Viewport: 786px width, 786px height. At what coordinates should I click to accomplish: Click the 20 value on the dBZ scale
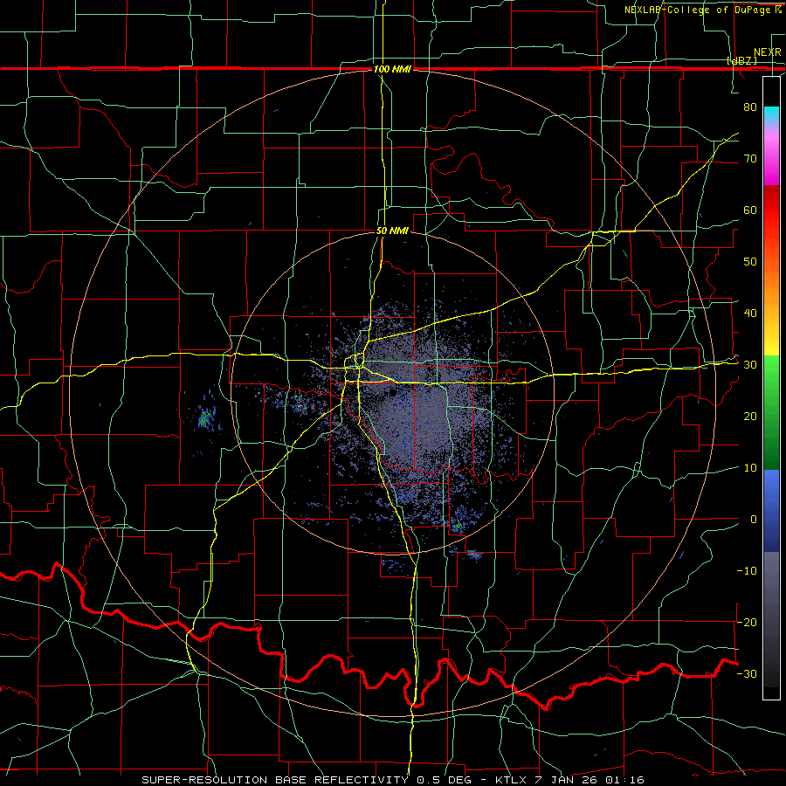750,417
